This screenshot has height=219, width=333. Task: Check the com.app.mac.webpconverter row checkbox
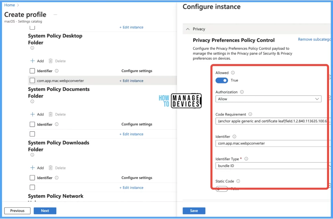(32, 81)
